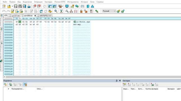Screen dimensions: 181x101
Task: Click the Save As floppy icon
Action: (x=20, y=6)
